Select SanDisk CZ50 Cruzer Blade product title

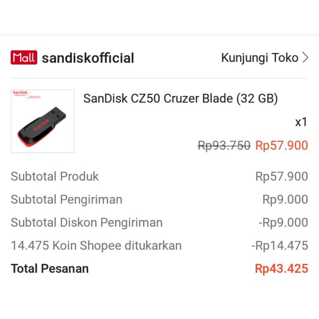click(x=180, y=98)
